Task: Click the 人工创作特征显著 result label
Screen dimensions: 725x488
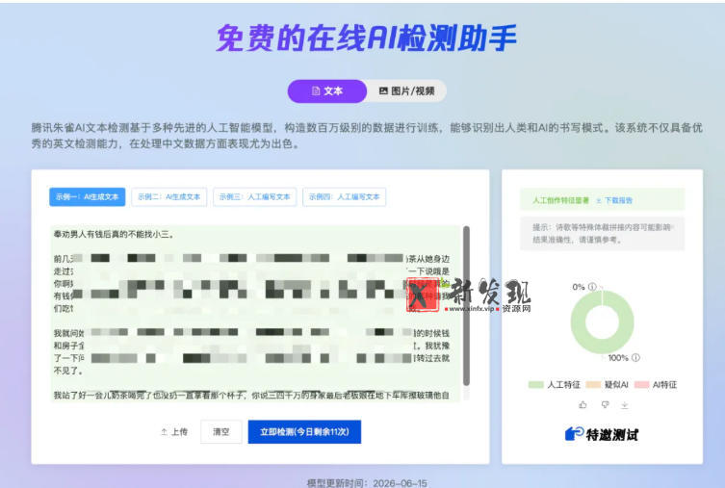Action: [x=561, y=200]
